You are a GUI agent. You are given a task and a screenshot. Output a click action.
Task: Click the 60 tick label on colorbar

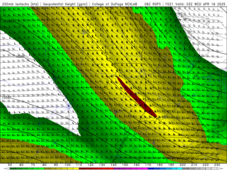tap(22, 165)
